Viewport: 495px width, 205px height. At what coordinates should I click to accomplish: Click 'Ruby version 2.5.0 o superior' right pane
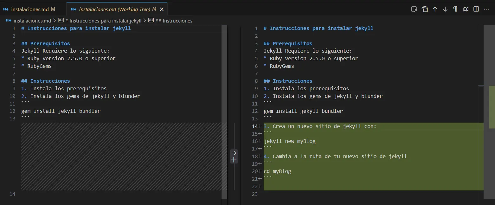pyautogui.click(x=314, y=58)
